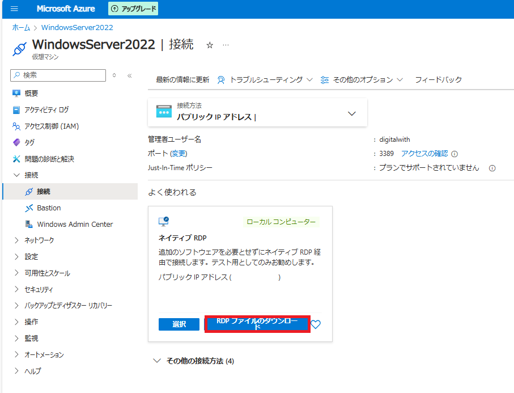Click フィードバック in the command bar
Viewport: 514px width, 393px height.
coord(438,80)
